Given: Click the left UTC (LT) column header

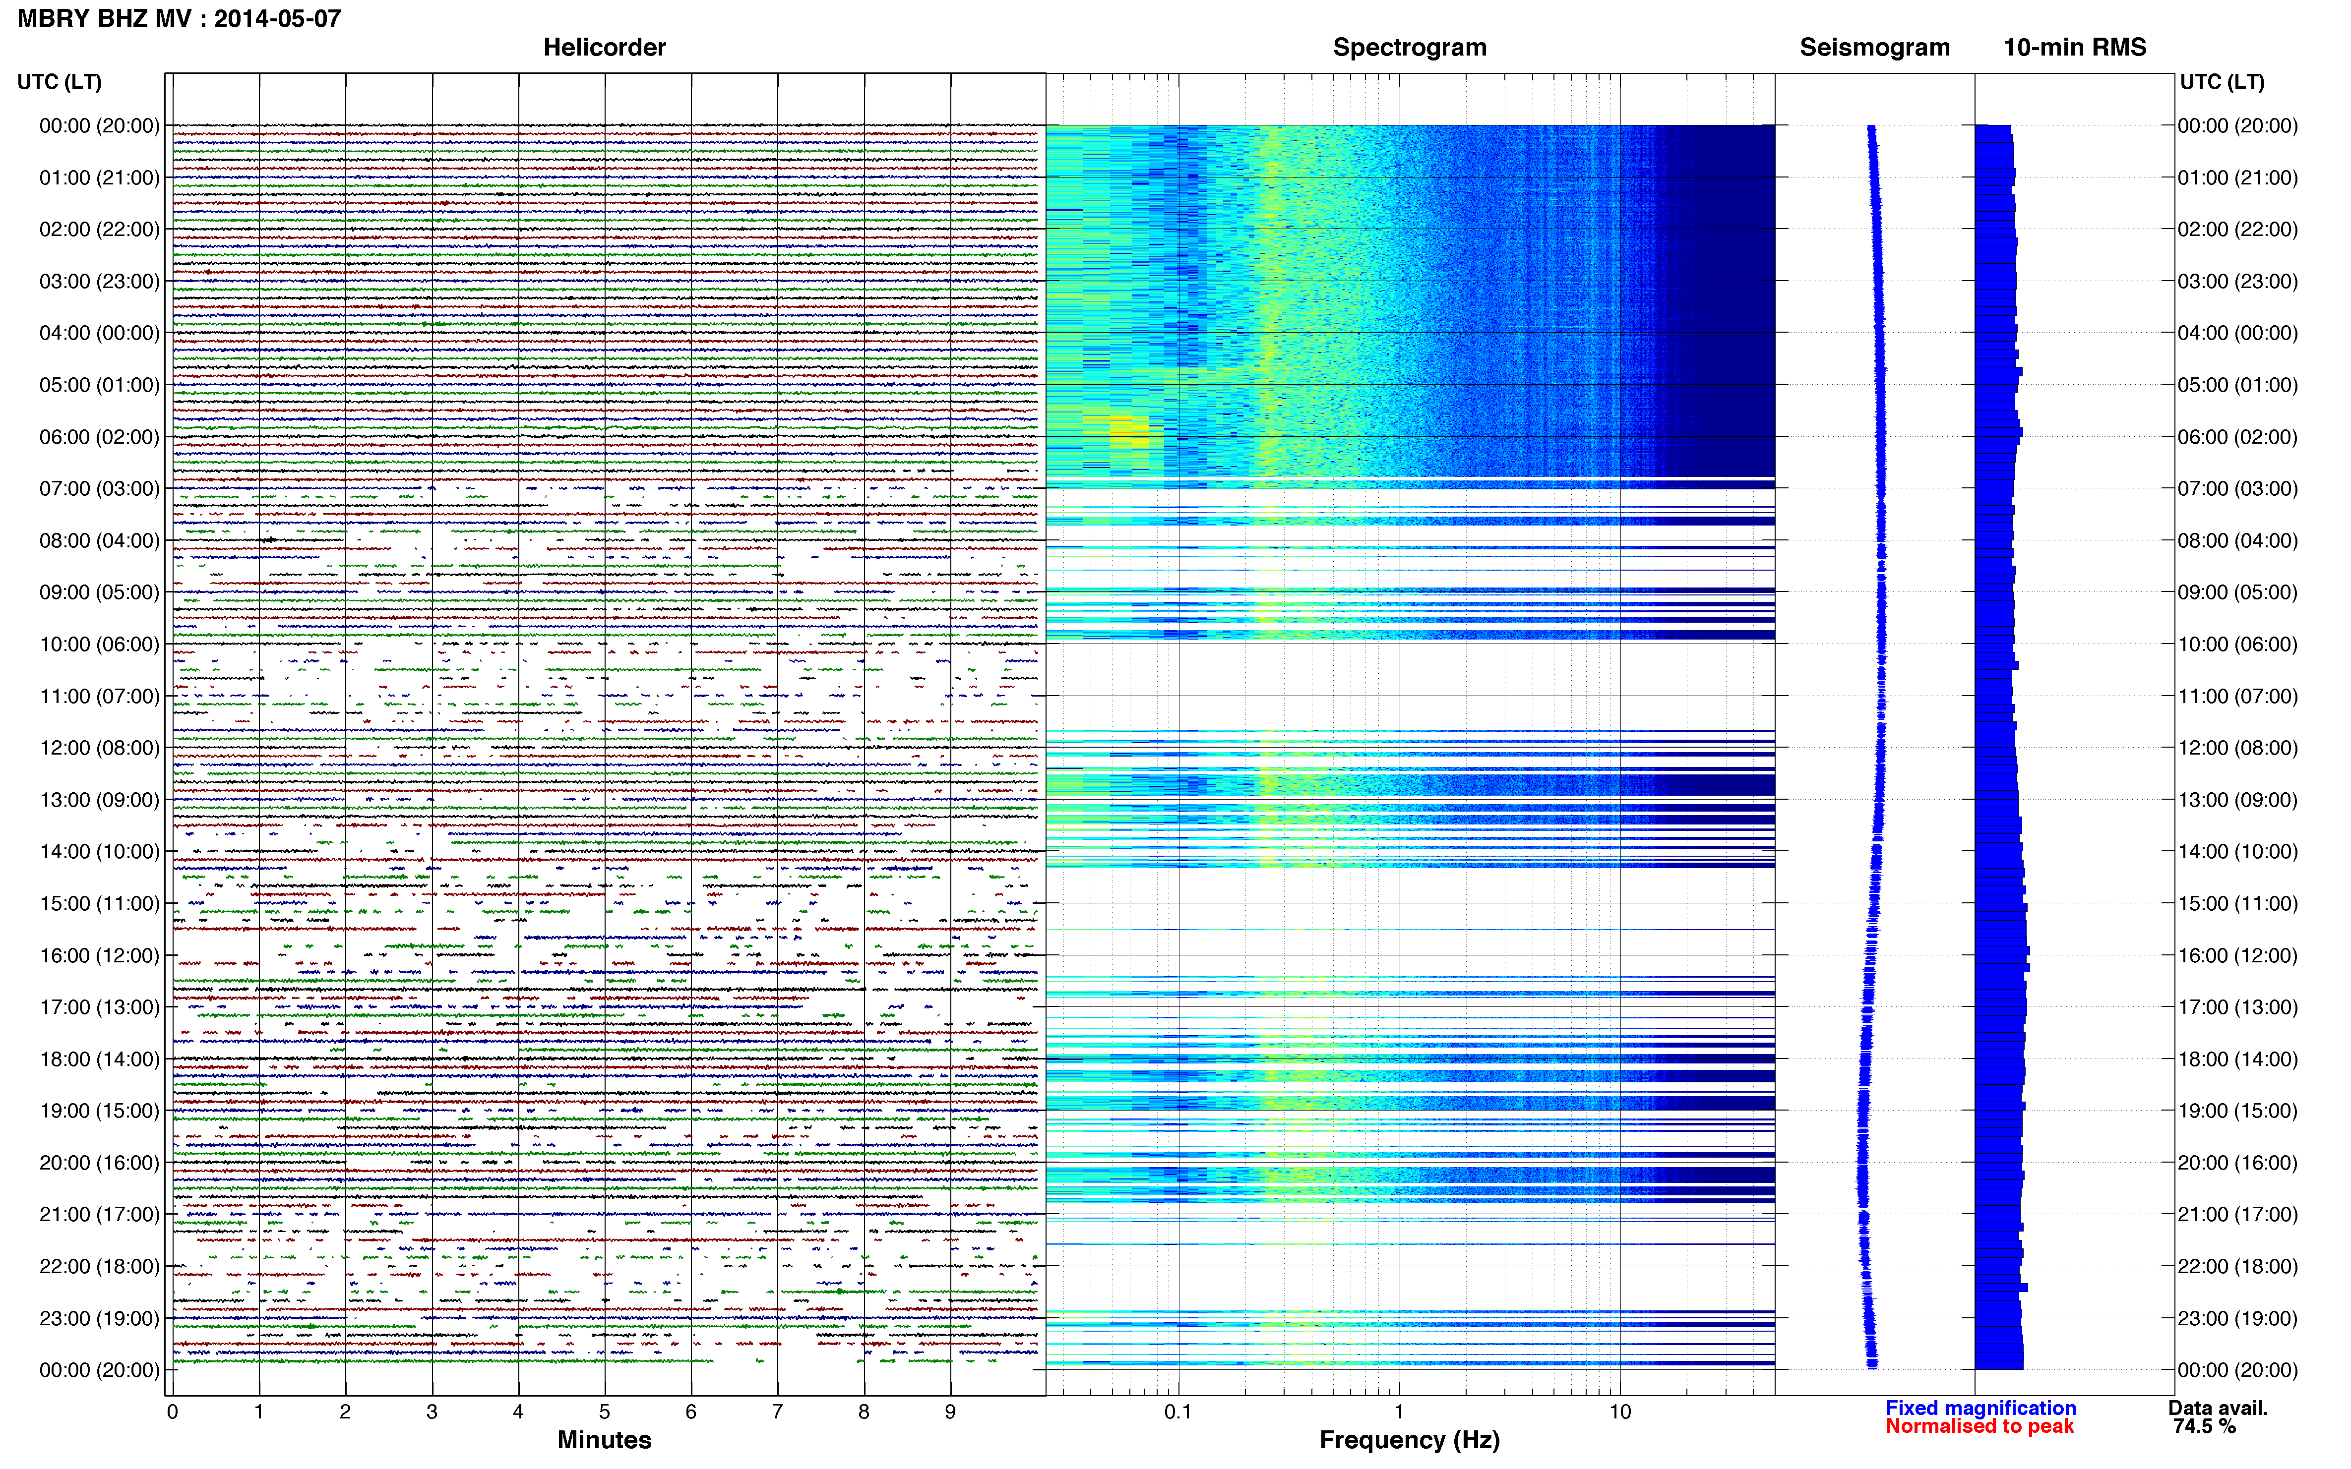Looking at the screenshot, I should (x=60, y=82).
